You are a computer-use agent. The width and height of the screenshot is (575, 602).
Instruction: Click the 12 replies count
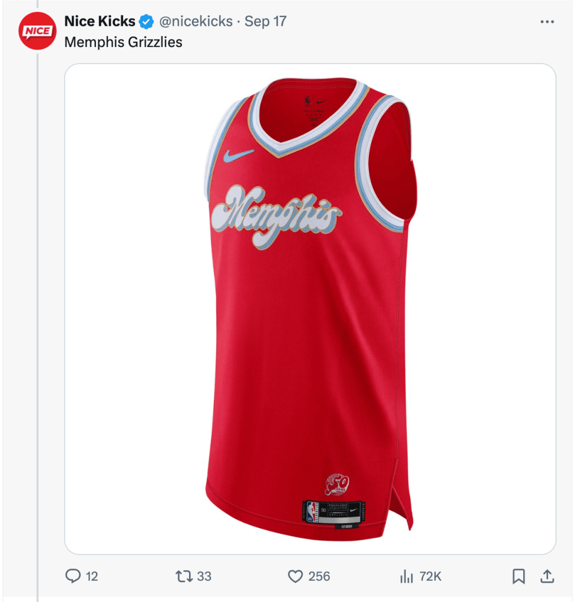click(92, 576)
